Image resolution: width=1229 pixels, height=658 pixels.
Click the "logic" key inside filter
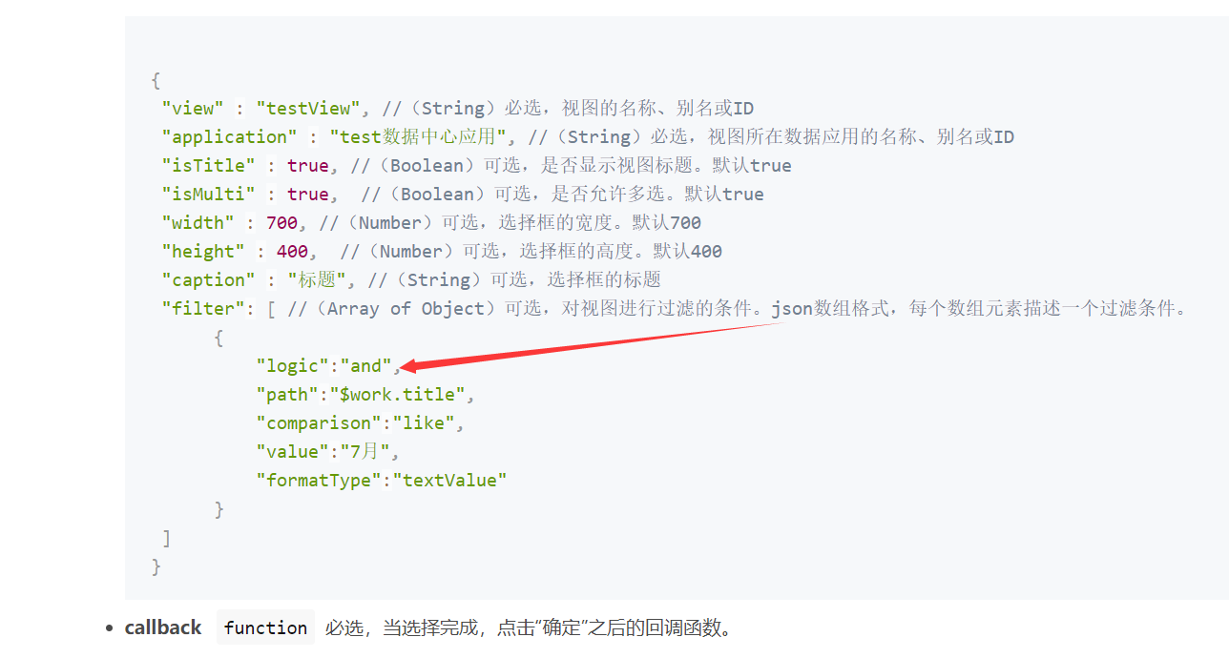pos(292,366)
